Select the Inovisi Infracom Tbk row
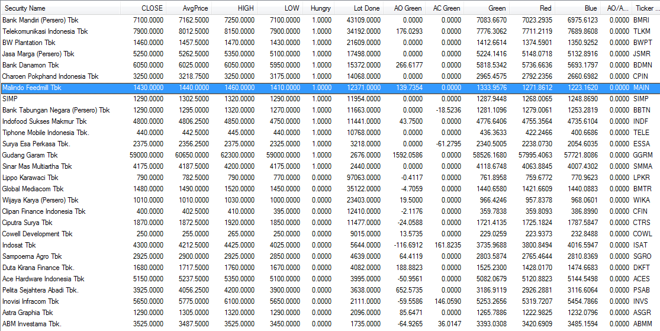Image resolution: width=660 pixels, height=331 pixels. [330, 301]
